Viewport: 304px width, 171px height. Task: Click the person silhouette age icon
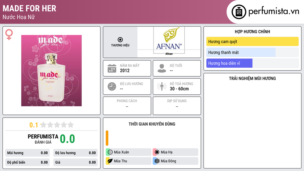162,68
